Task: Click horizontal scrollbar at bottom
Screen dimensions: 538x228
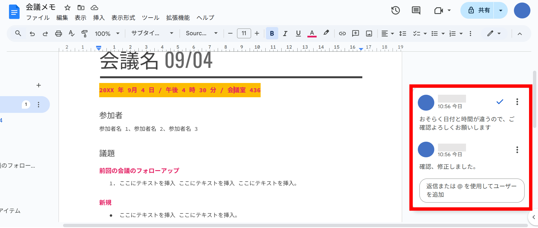Action: click(295, 225)
